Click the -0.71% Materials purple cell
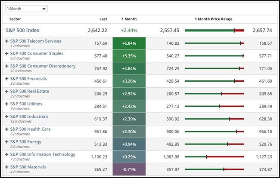The width and height of the screenshot is (280, 178). 129,169
